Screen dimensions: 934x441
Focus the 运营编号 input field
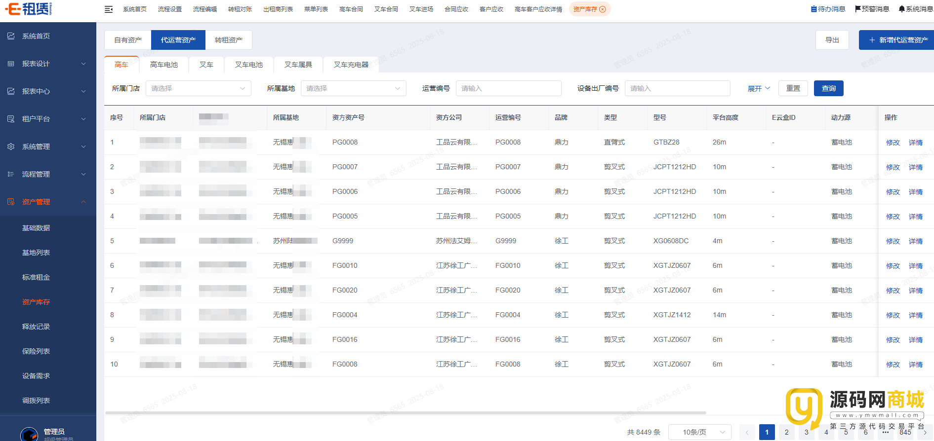click(508, 88)
